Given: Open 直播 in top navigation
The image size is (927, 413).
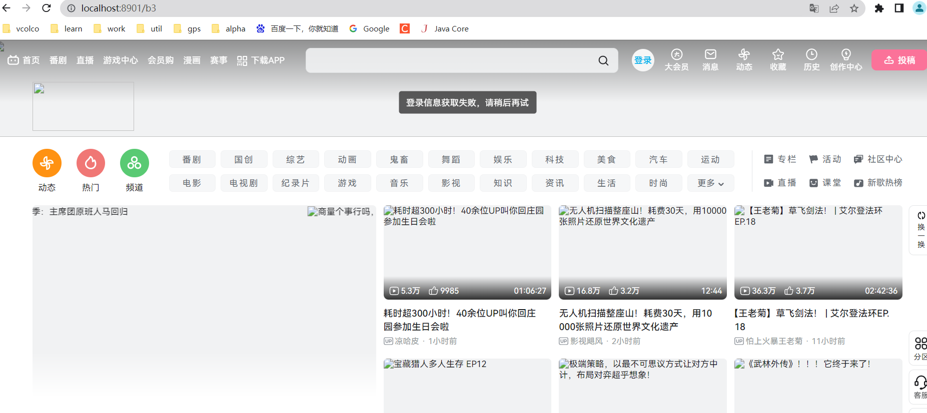Looking at the screenshot, I should (85, 60).
